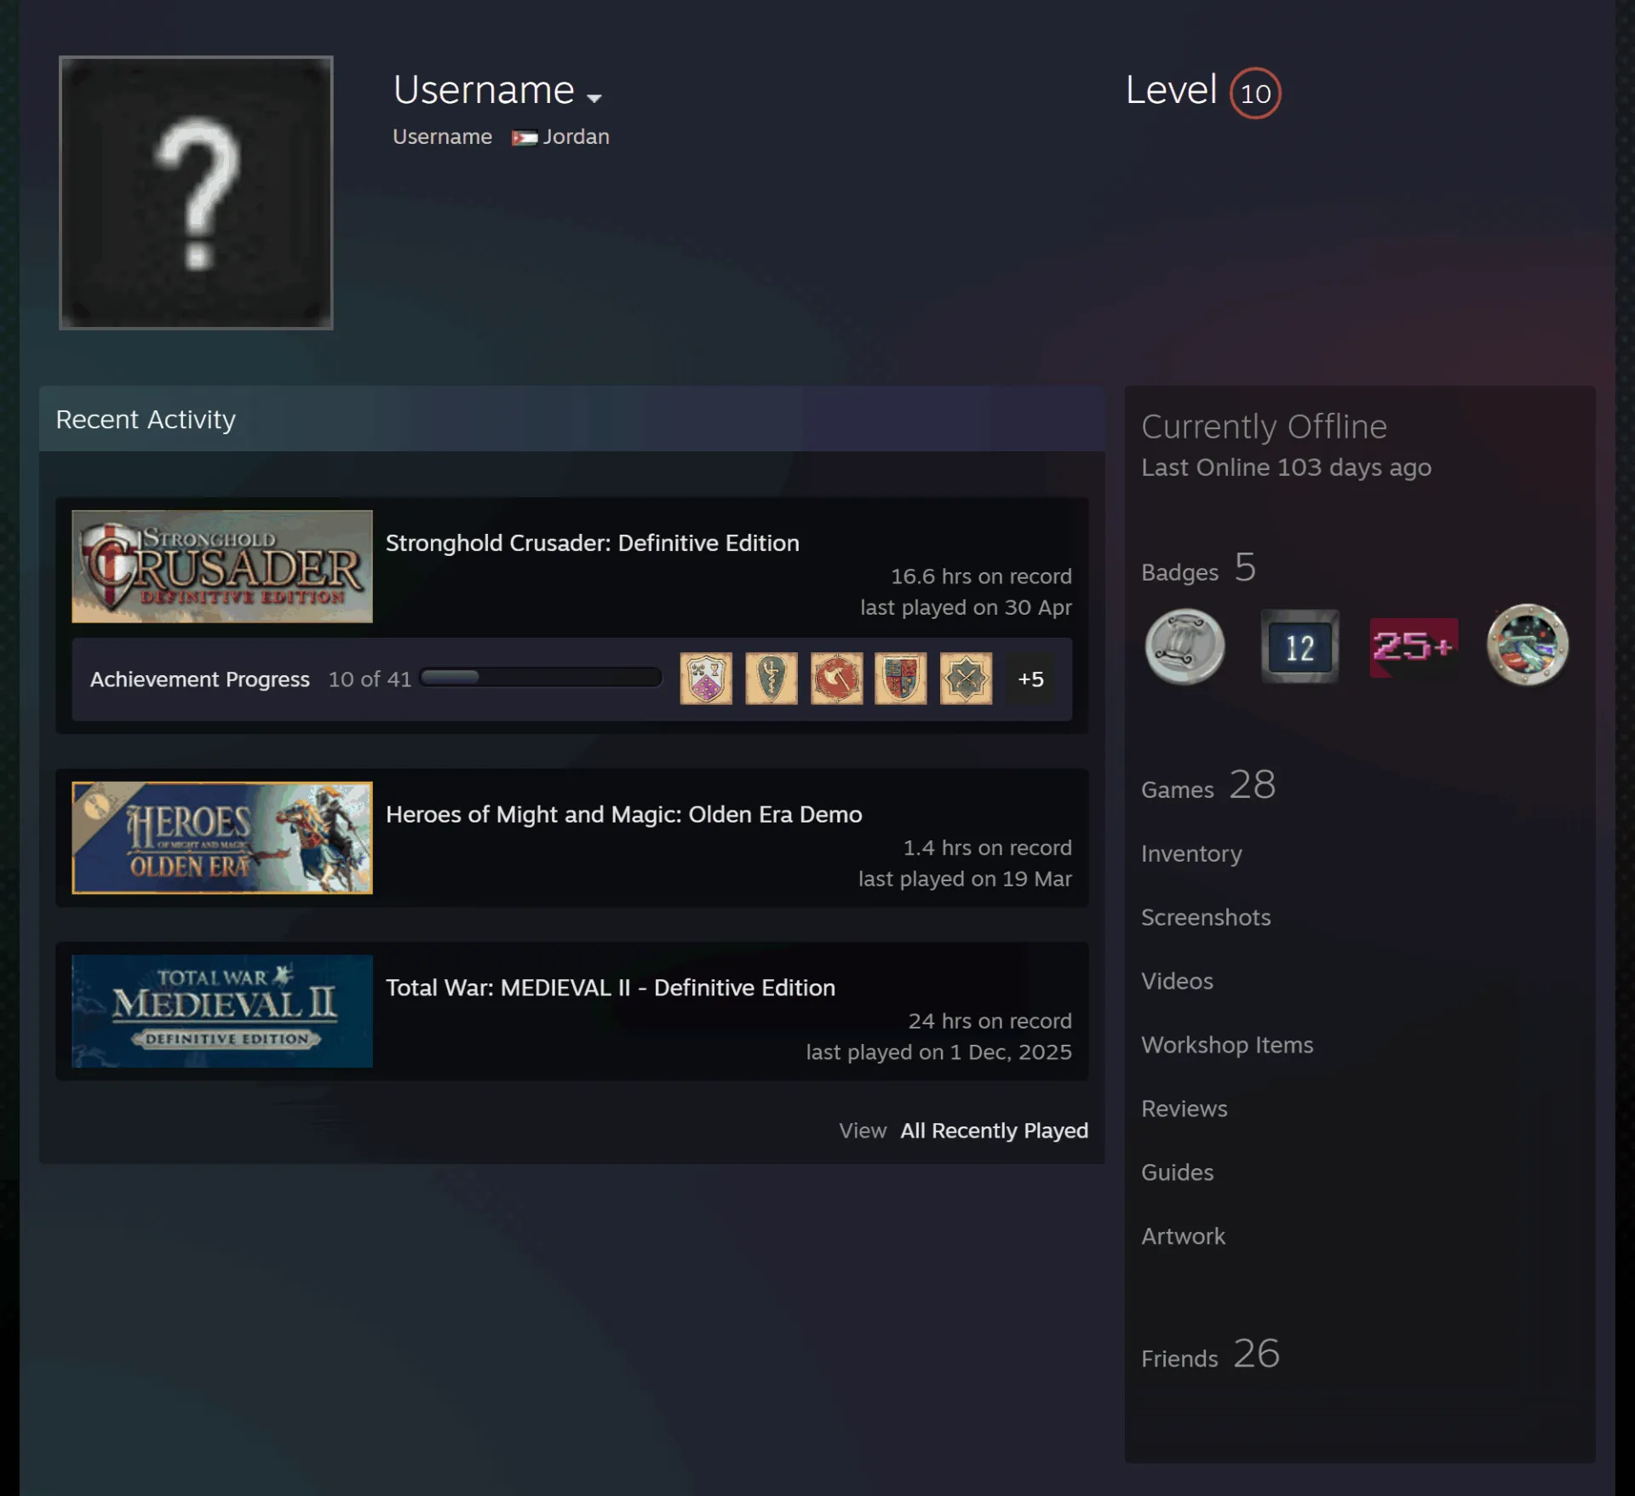Open Artwork in the sidebar

pos(1183,1237)
